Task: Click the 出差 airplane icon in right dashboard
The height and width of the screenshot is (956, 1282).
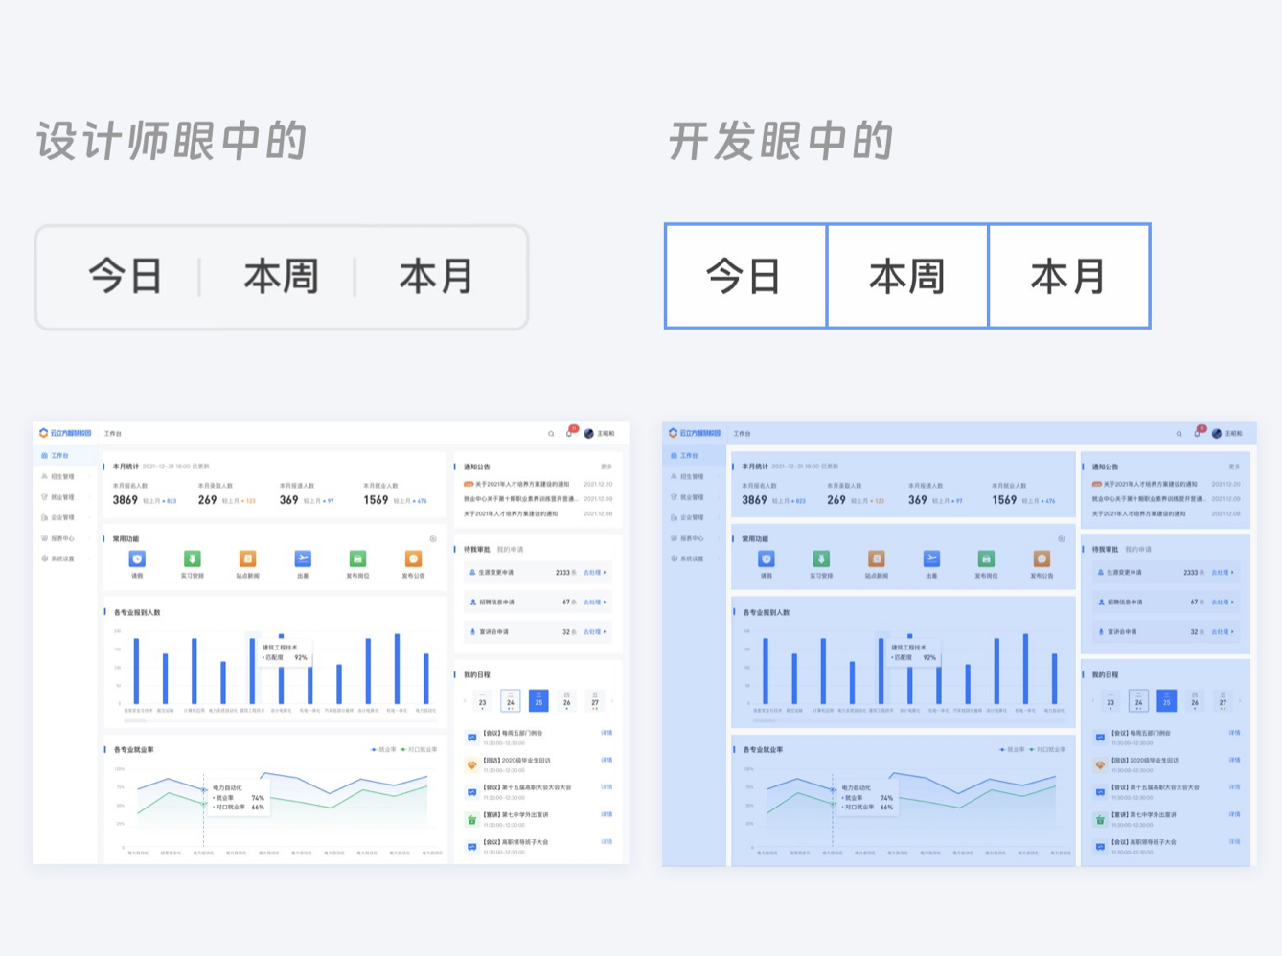Action: [x=931, y=559]
